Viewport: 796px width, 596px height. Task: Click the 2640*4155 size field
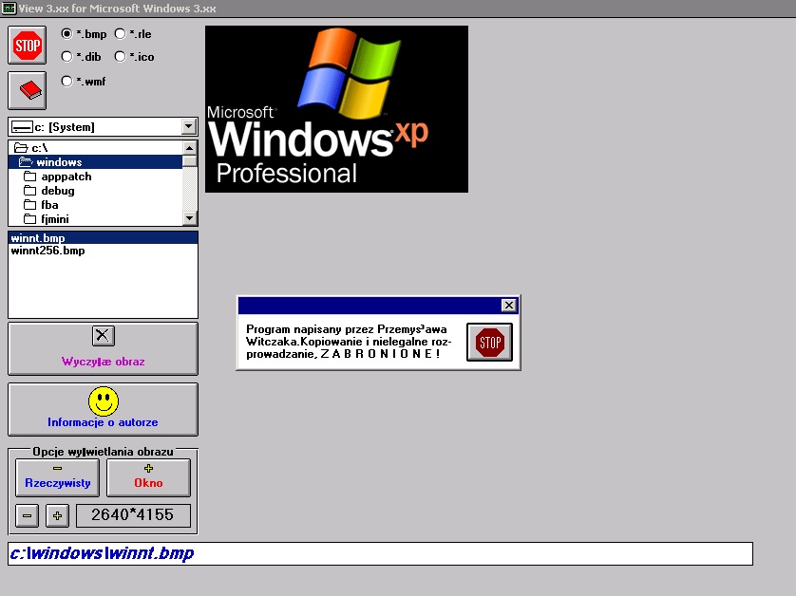[x=133, y=515]
